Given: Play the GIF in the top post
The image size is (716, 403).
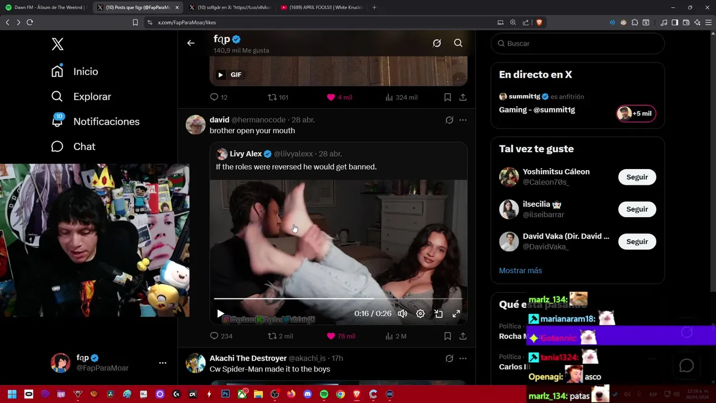Looking at the screenshot, I should click(220, 74).
